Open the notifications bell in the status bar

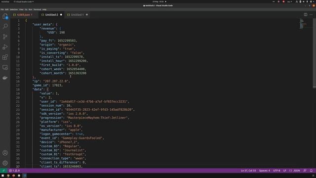coord(311,171)
